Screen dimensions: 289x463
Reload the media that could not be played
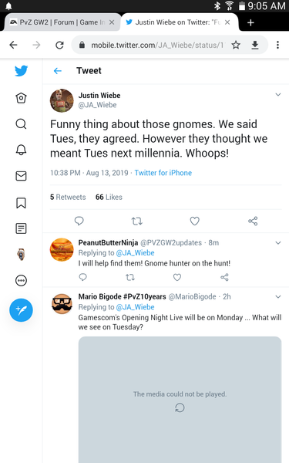point(180,407)
